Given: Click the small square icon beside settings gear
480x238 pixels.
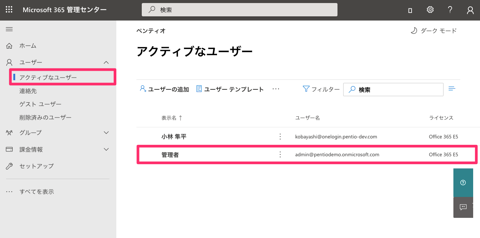Looking at the screenshot, I should point(410,11).
